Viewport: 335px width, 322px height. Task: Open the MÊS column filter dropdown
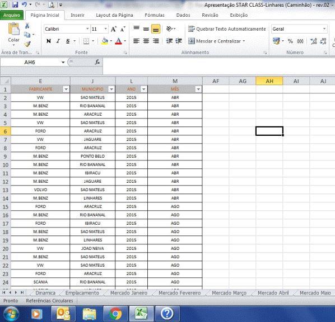click(x=198, y=89)
